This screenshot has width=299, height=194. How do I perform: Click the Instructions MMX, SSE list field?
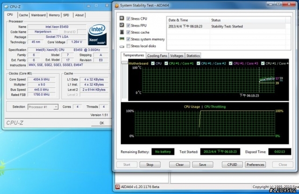(x=68, y=65)
